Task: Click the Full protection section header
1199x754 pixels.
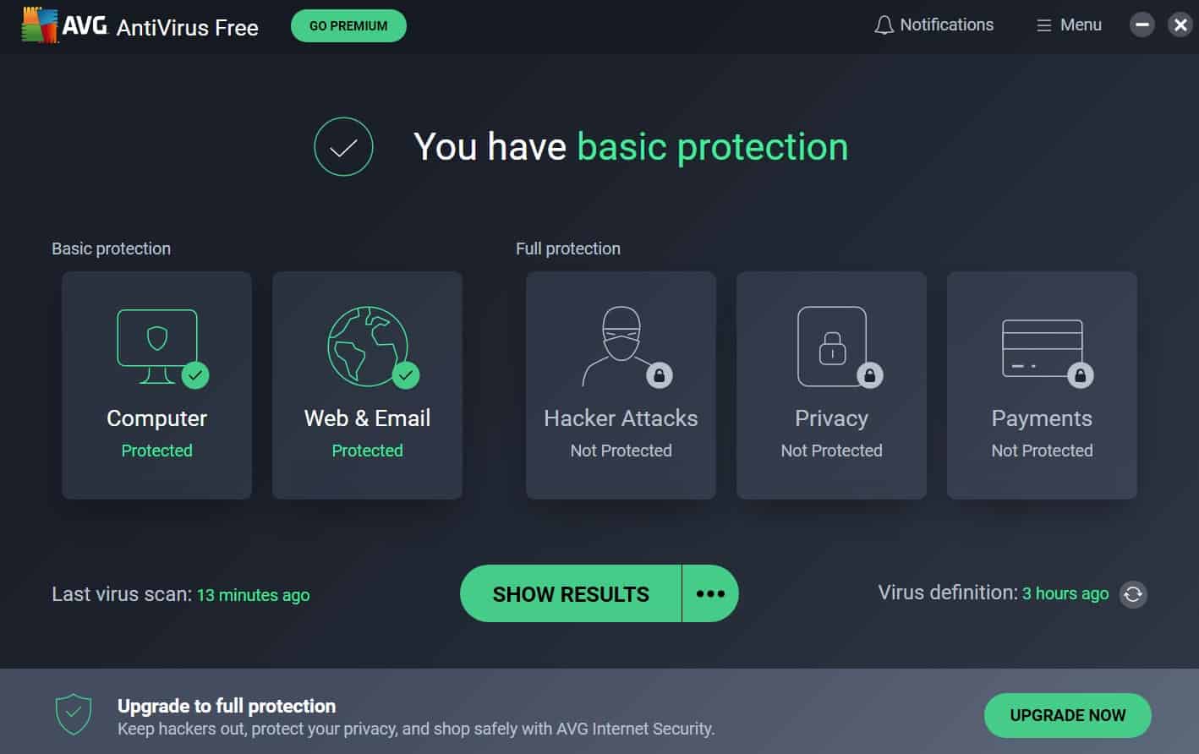Action: tap(568, 248)
